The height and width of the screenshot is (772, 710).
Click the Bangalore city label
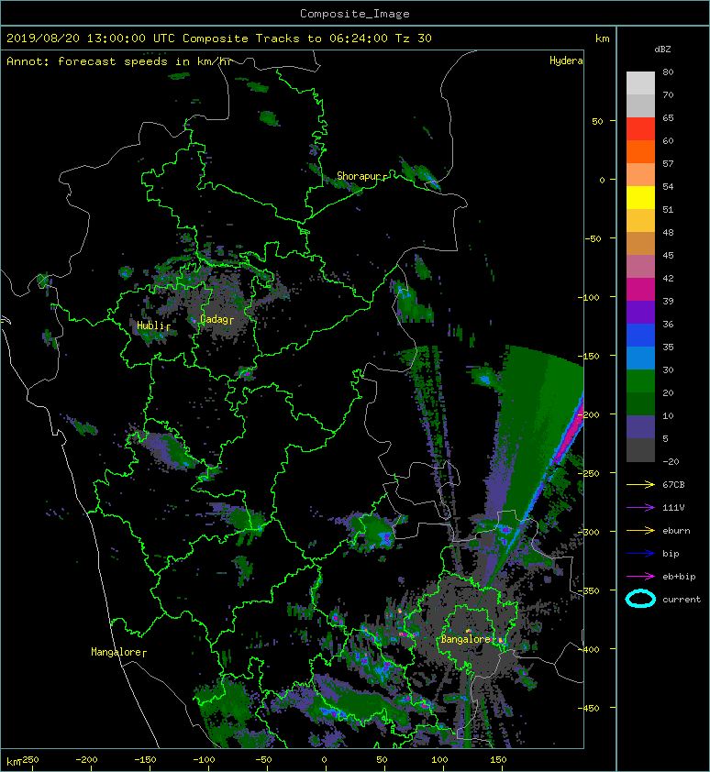point(466,639)
